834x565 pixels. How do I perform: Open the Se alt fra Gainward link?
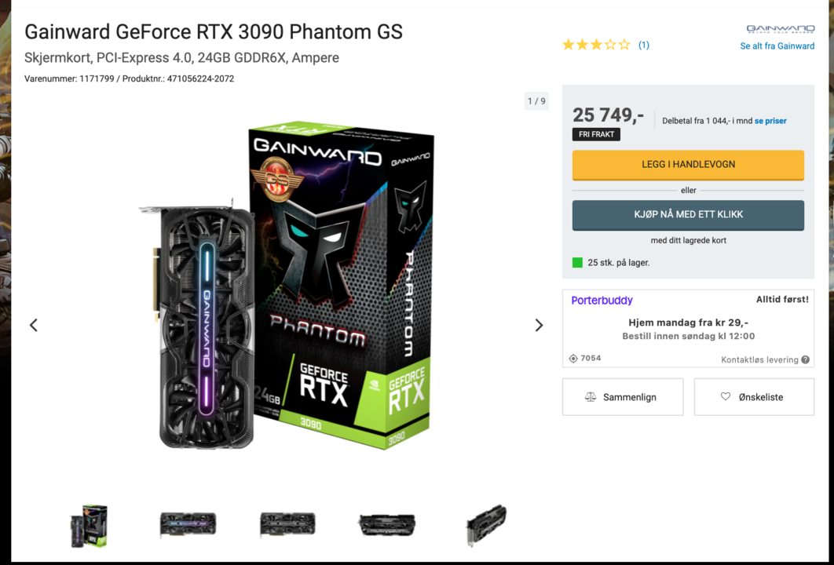(777, 46)
